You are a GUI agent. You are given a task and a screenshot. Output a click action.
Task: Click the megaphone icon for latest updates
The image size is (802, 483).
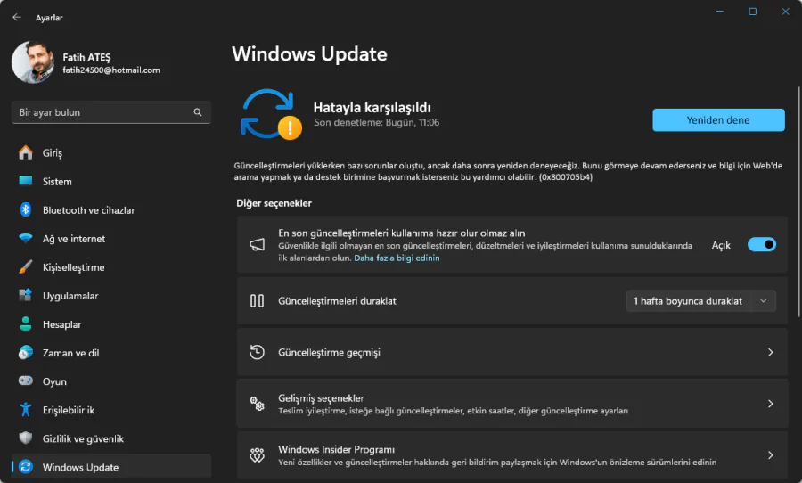tap(257, 244)
